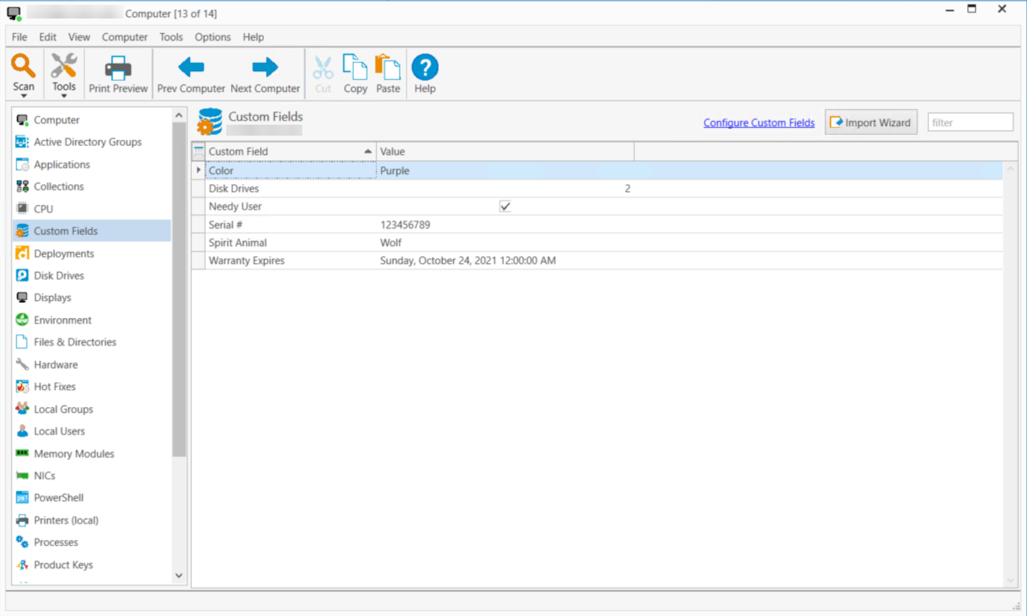Toggle the Needy User checkbox
The height and width of the screenshot is (616, 1027).
(x=505, y=206)
